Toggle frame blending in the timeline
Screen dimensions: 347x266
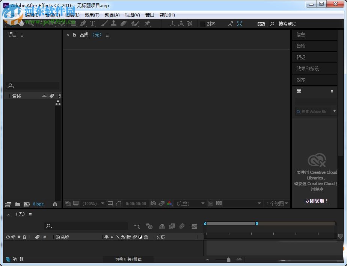(x=172, y=226)
